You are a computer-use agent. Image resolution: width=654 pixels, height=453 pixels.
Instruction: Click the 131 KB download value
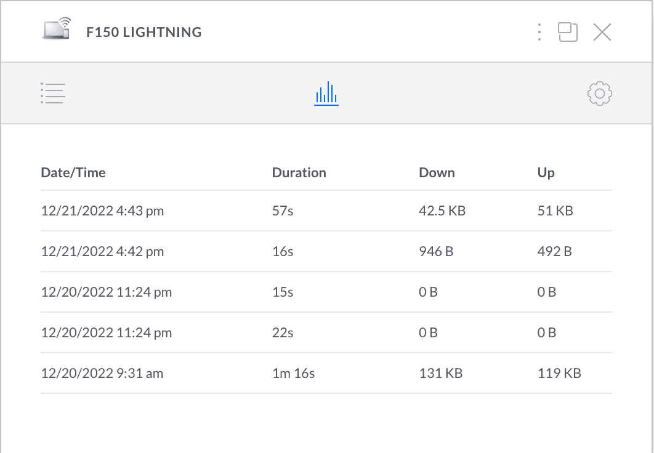440,373
